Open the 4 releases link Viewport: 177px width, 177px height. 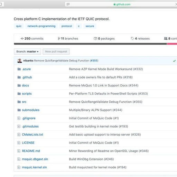(x=140, y=38)
